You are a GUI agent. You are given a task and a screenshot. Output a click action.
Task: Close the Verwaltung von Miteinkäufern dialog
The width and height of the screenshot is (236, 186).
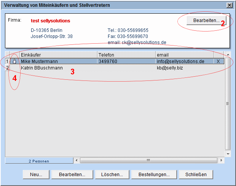tap(230, 5)
